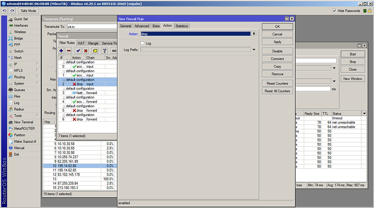This screenshot has width=374, height=208.
Task: Open the Mesh section
Action: point(18,57)
